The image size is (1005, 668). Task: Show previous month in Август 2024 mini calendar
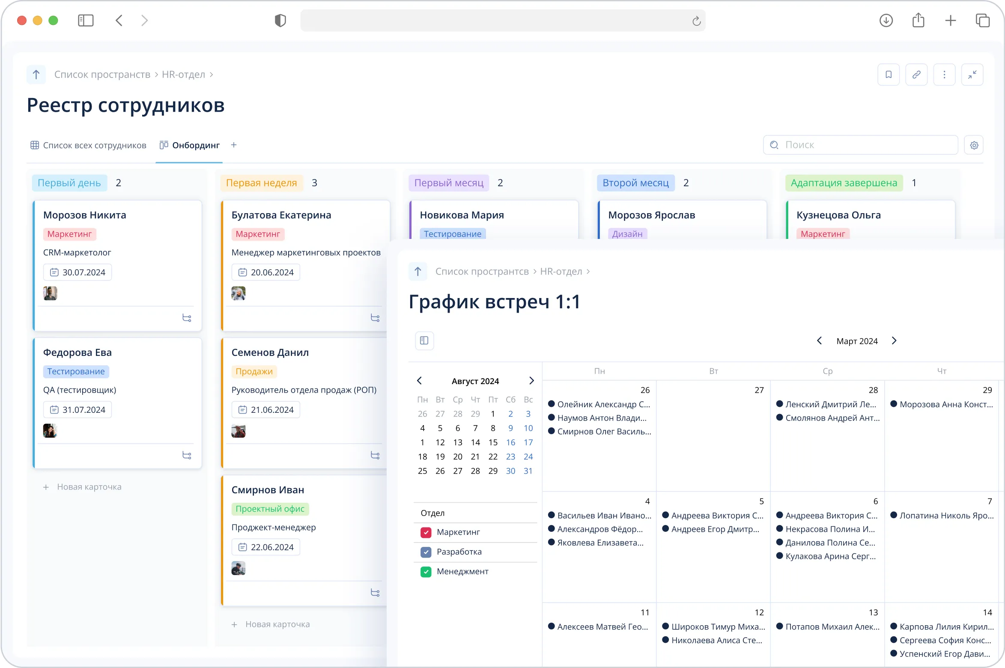pos(420,381)
